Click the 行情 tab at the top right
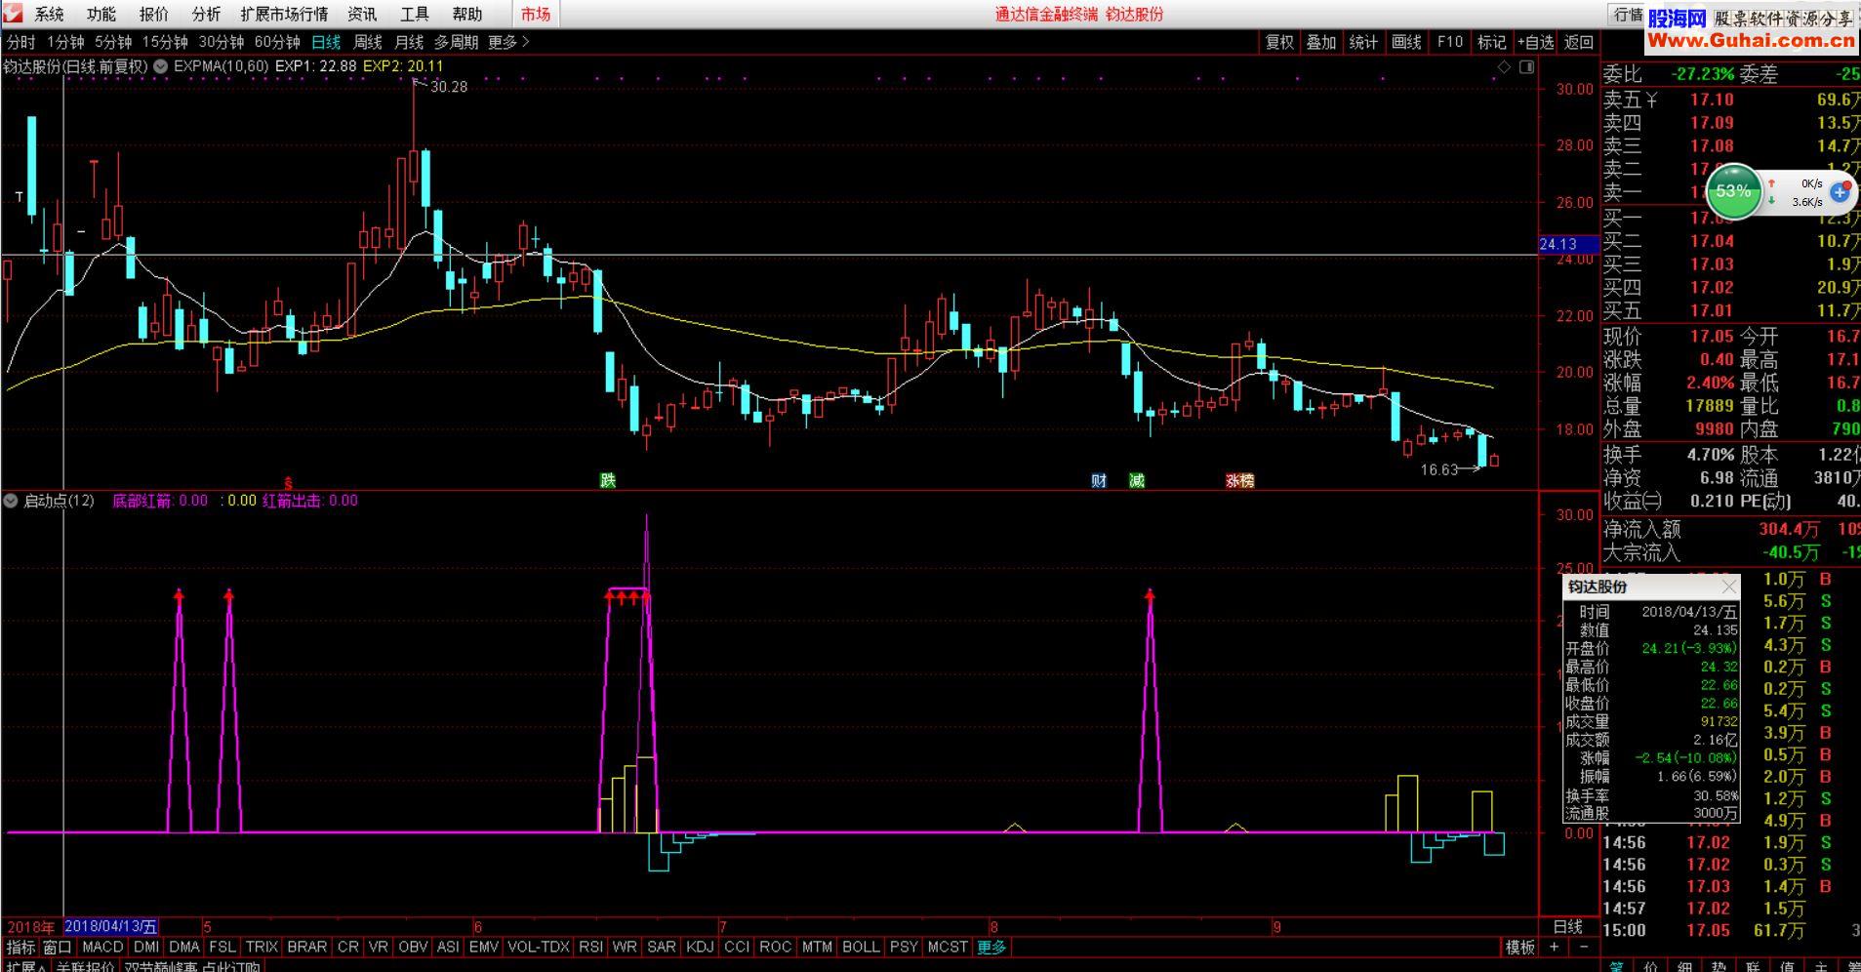 pyautogui.click(x=1628, y=15)
